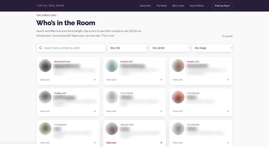Go to The Panel nav section
The image size is (269, 147).
pyautogui.click(x=161, y=6)
